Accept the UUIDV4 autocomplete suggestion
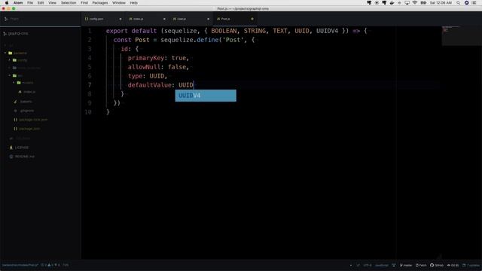Viewport: 482px width, 271px height. (x=206, y=96)
